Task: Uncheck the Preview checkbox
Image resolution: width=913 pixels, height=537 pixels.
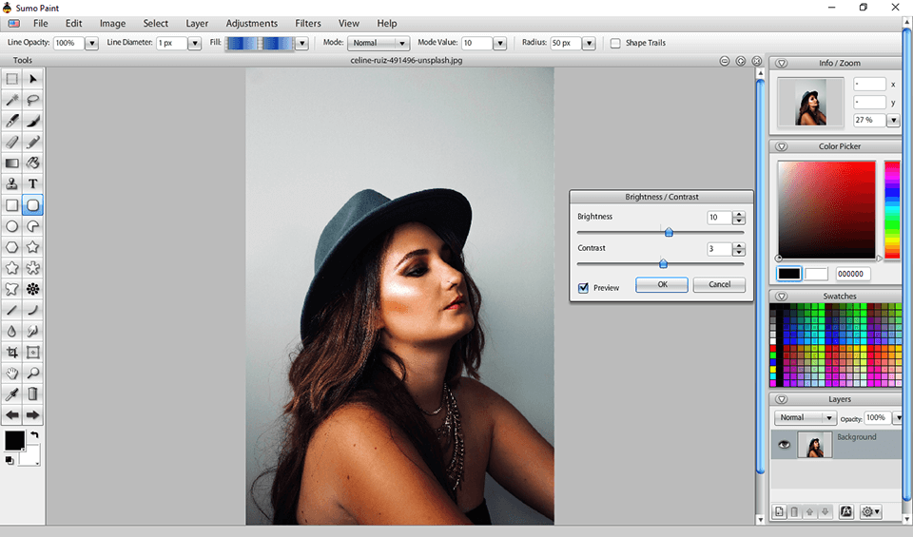Action: [583, 287]
